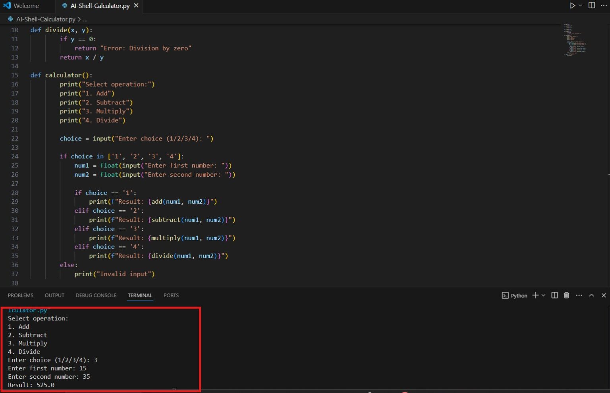Toggle the panel closed with the X icon
This screenshot has width=610, height=393.
pos(603,295)
